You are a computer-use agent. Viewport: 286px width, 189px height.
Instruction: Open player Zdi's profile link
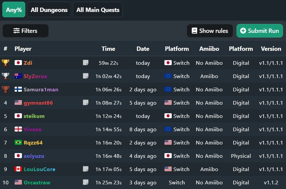pos(28,63)
